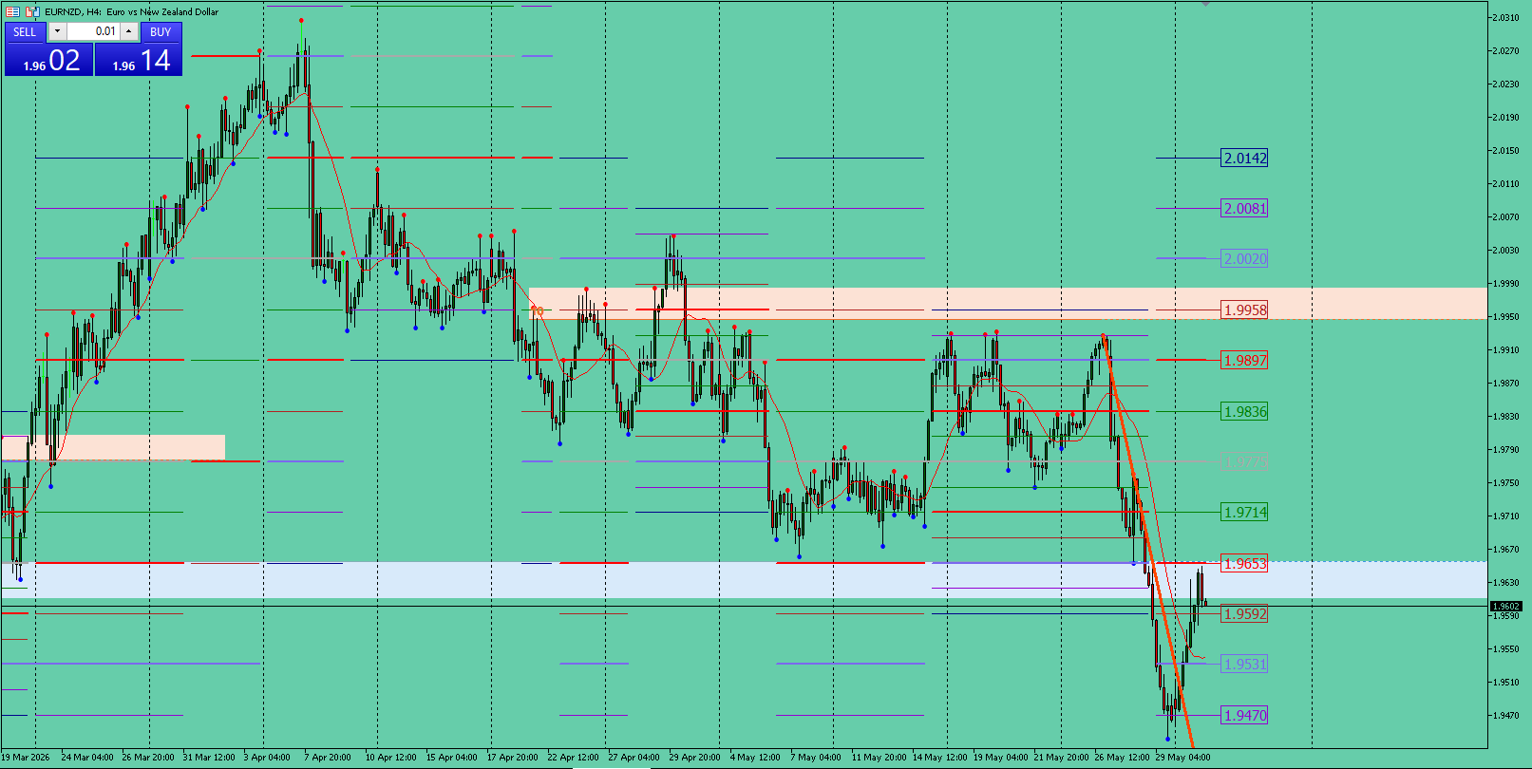Select the 1.9958 red price level label
This screenshot has width=1532, height=769.
tap(1244, 309)
